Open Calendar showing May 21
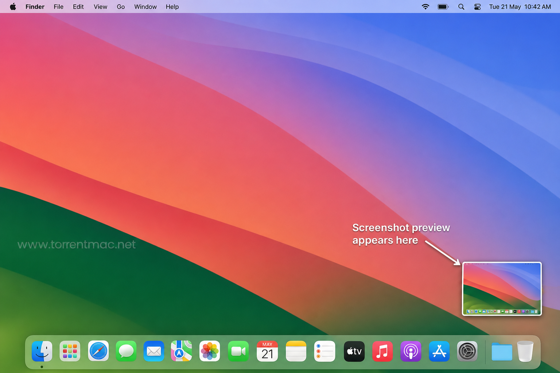The height and width of the screenshot is (373, 560). (x=267, y=351)
